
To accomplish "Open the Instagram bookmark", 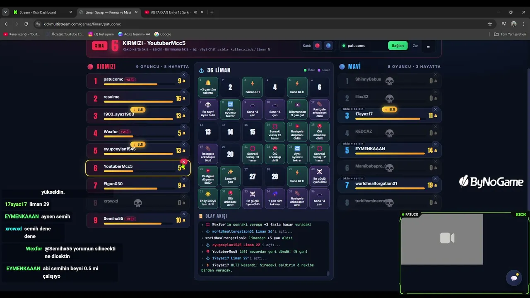I will coord(101,34).
